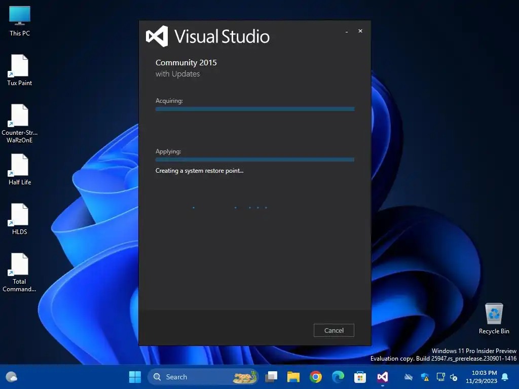Select the 'Community 2015' edition text
Image resolution: width=519 pixels, height=389 pixels.
coord(186,62)
